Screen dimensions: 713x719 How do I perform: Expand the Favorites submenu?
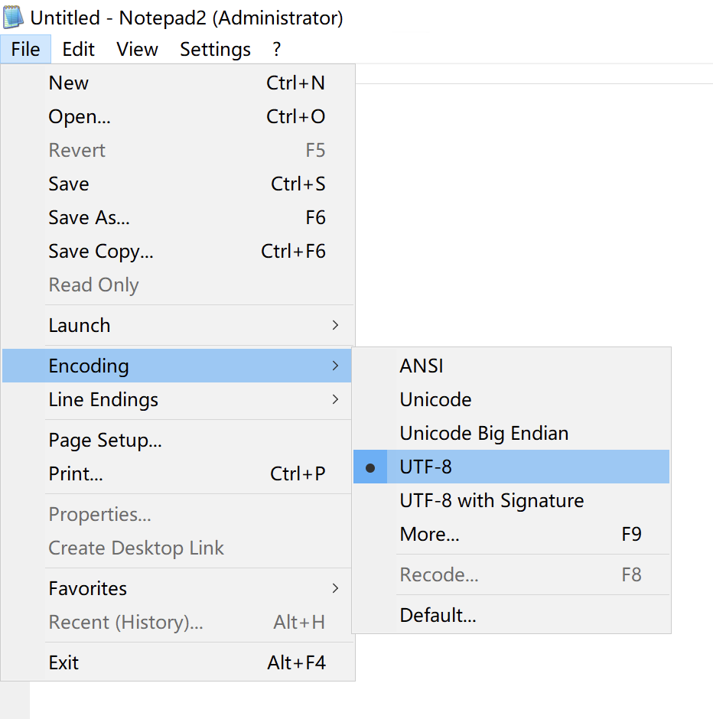[x=177, y=588]
